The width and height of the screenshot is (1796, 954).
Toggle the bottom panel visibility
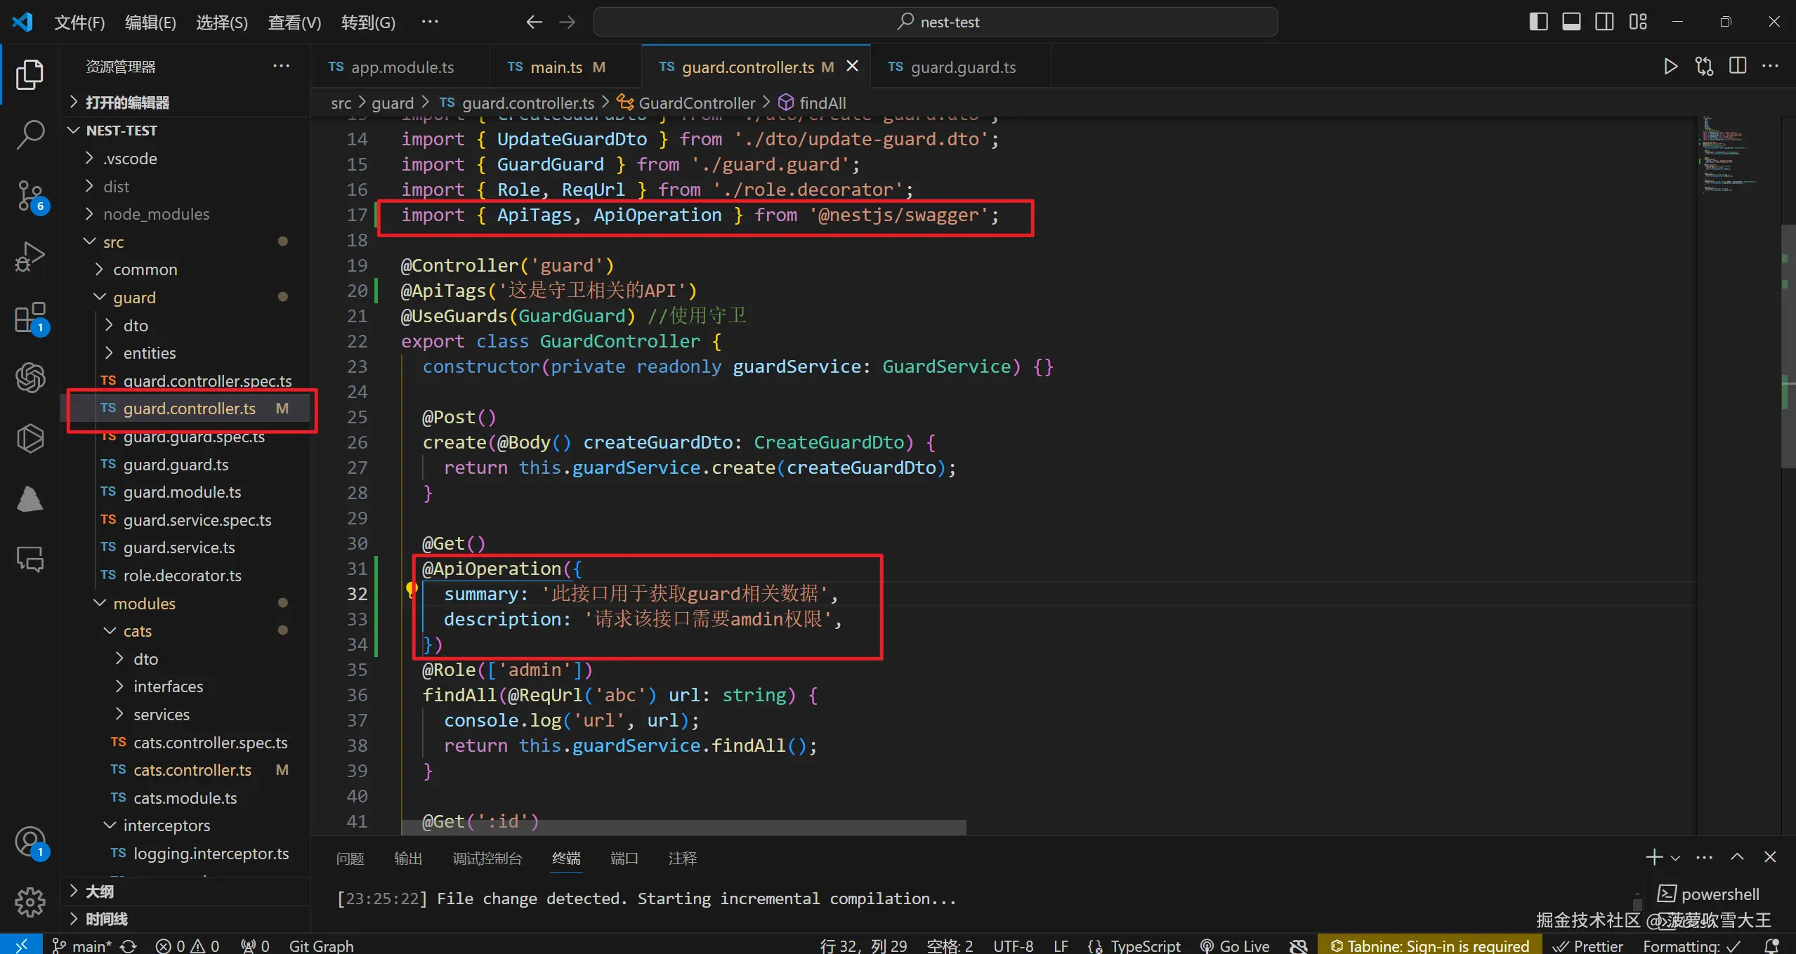click(1571, 22)
